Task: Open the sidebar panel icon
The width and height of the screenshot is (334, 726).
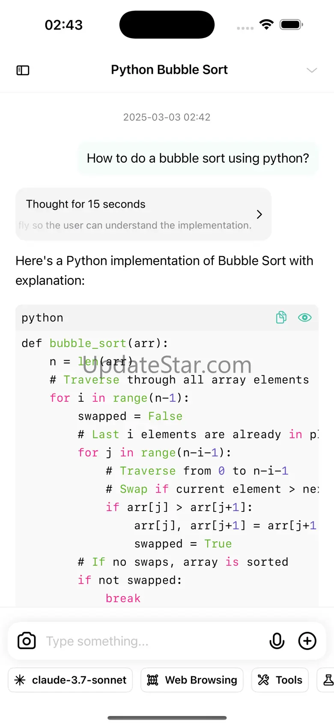Action: (x=23, y=70)
